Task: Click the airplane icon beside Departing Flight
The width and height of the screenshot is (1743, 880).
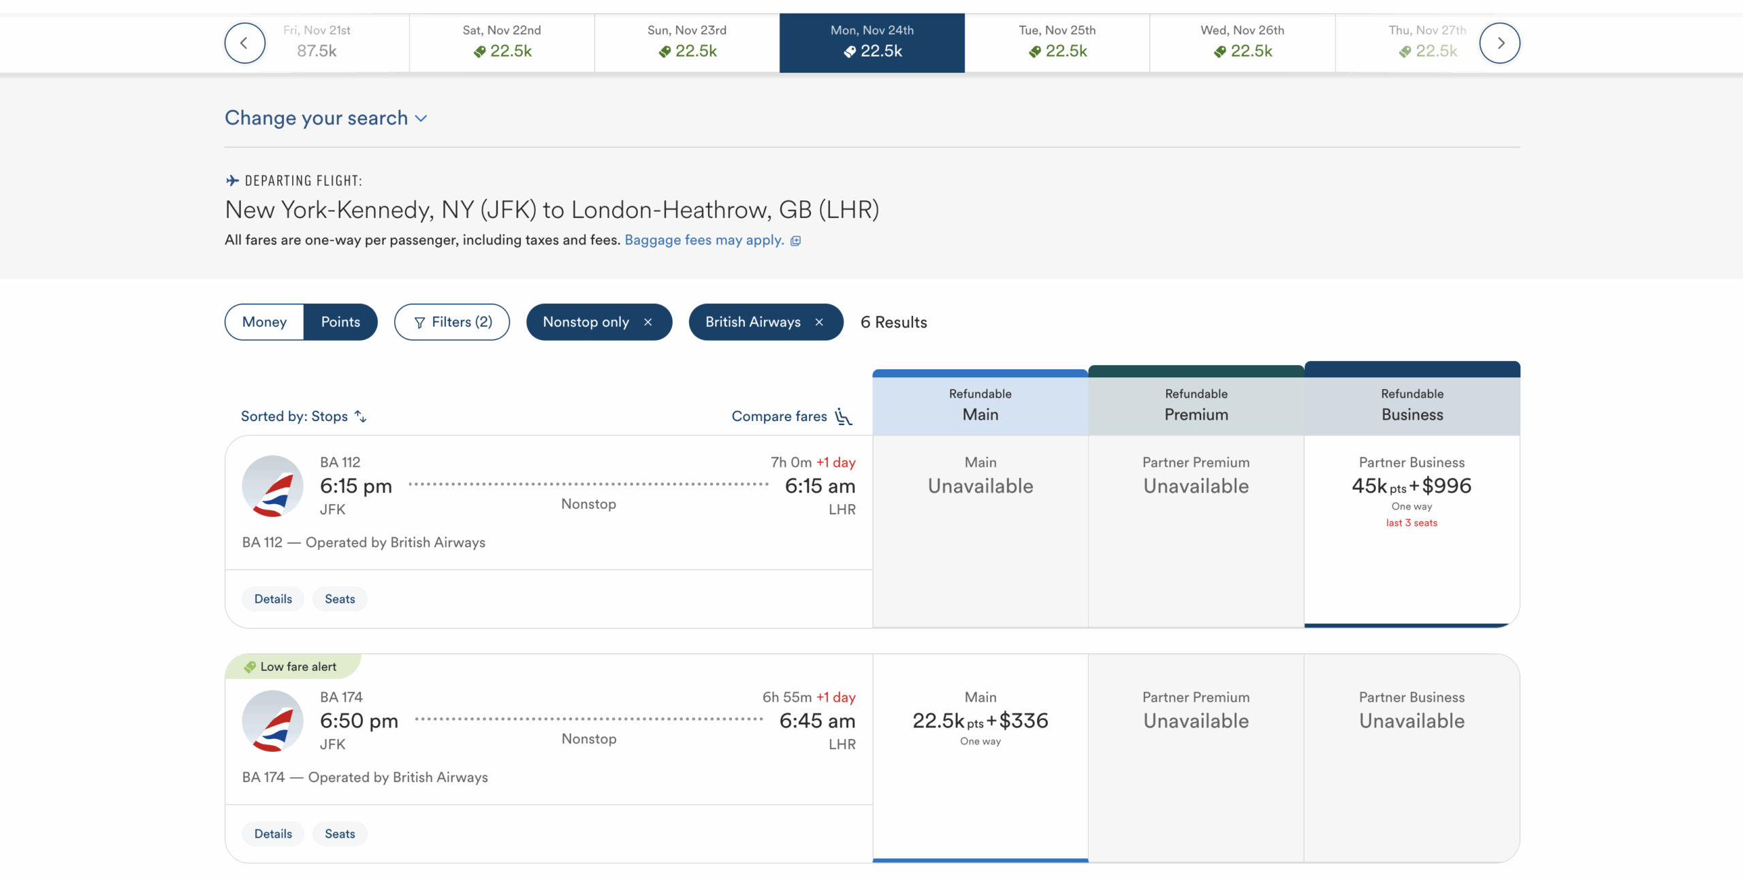Action: (x=231, y=179)
